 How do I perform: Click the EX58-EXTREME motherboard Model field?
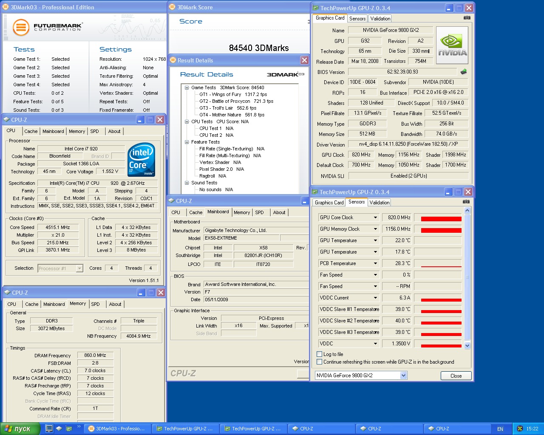pos(241,238)
